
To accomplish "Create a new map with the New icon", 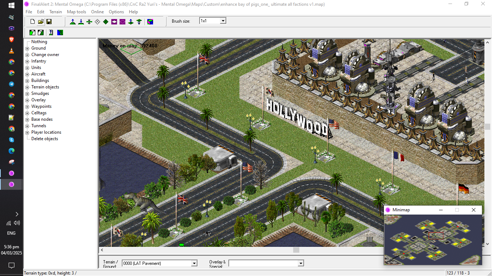I will (x=32, y=22).
